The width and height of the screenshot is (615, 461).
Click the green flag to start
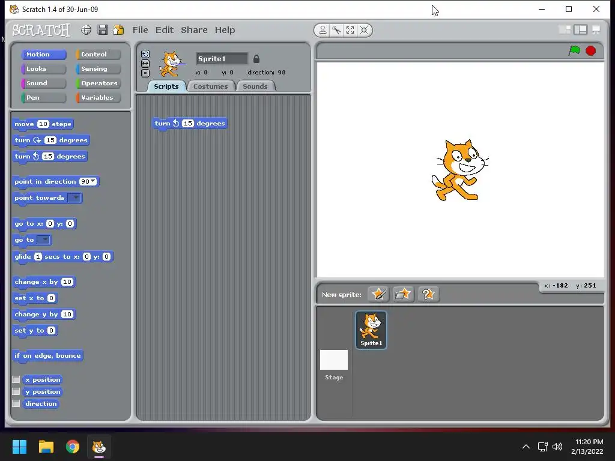tap(574, 50)
